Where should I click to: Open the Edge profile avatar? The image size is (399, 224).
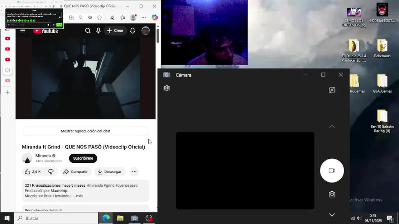(133, 18)
